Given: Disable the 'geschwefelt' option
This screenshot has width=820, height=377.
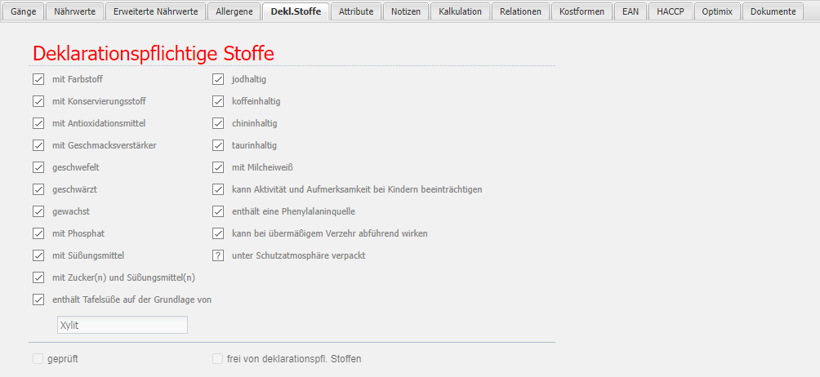Looking at the screenshot, I should 38,167.
